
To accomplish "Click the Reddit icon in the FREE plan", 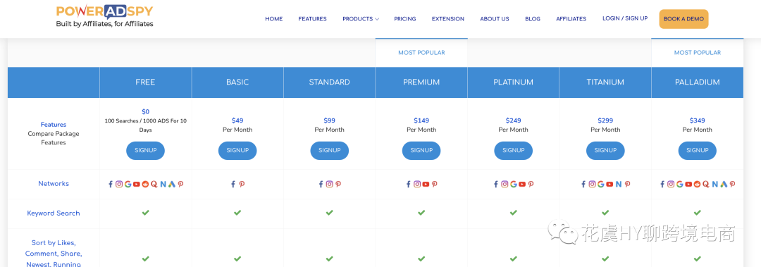I will point(145,184).
